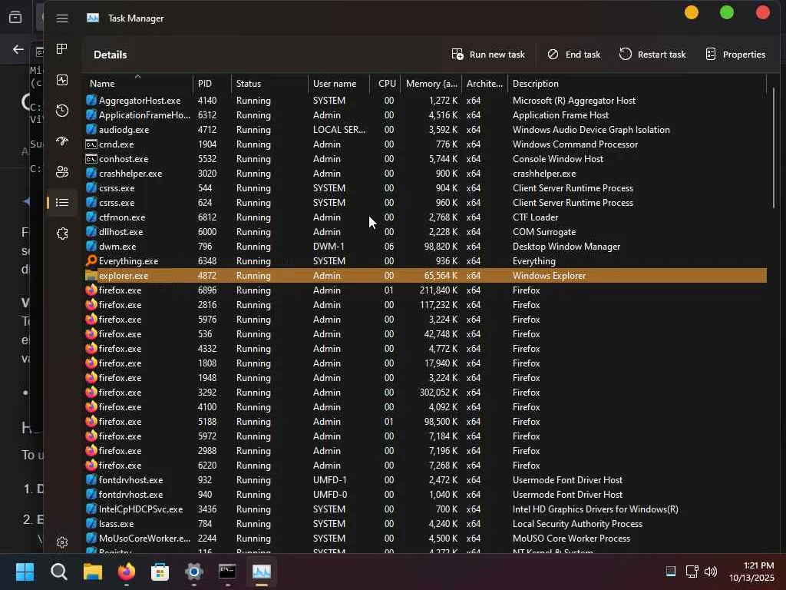Select the MoUsoCoreWorker process row
Viewport: 786px width, 590px height.
click(x=425, y=538)
